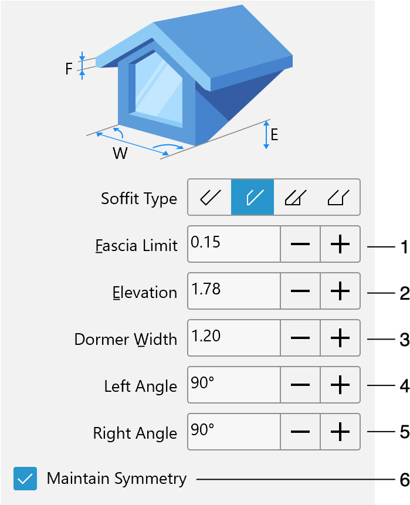The height and width of the screenshot is (505, 410).
Task: Click the Left Angle input field
Action: [234, 385]
